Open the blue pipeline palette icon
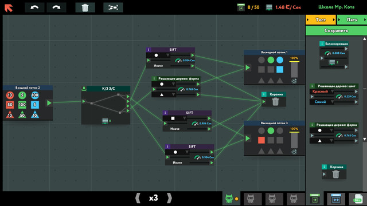 click(x=336, y=199)
